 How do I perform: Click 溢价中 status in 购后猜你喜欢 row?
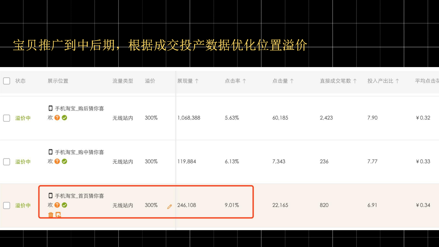(x=23, y=118)
